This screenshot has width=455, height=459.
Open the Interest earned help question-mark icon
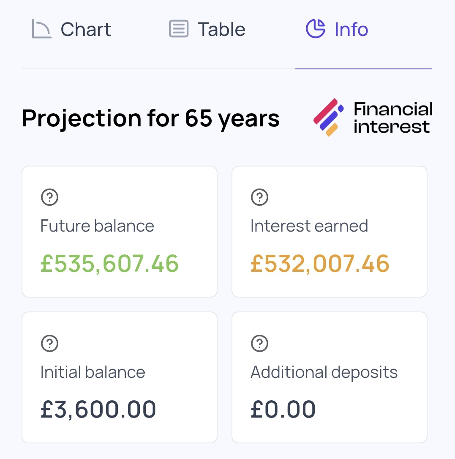tap(259, 197)
